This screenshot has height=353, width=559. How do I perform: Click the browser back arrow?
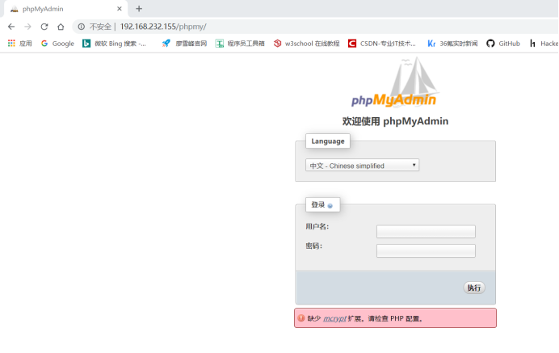pos(11,27)
